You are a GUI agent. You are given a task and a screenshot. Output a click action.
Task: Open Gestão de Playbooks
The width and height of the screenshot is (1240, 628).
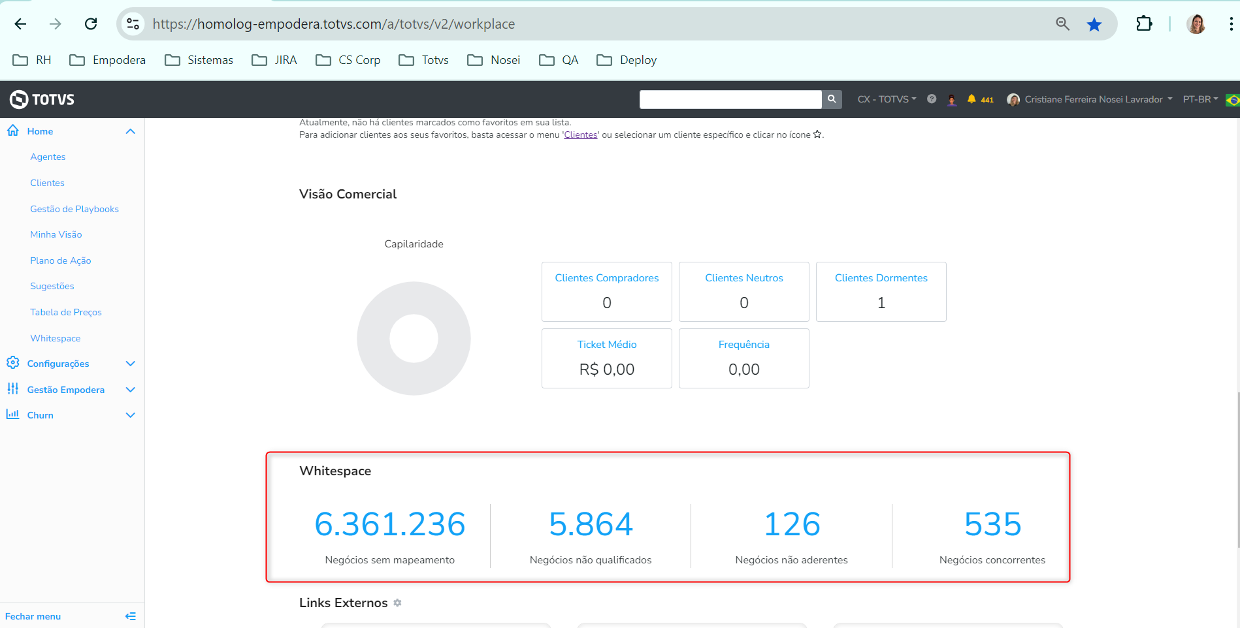point(74,209)
